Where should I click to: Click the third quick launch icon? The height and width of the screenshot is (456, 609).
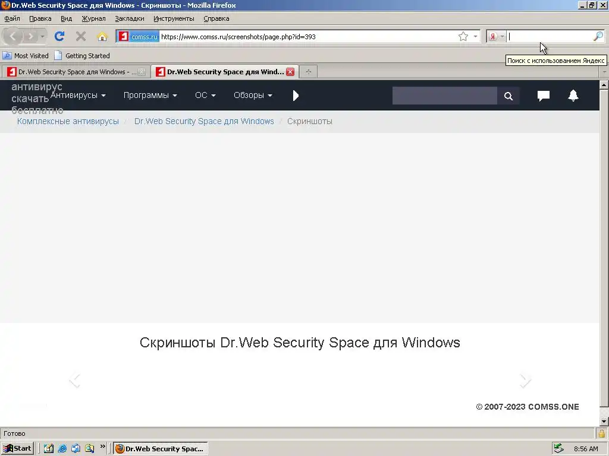76,449
